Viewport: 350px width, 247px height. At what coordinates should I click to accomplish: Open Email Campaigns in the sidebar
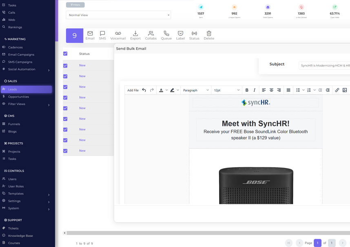pos(21,55)
